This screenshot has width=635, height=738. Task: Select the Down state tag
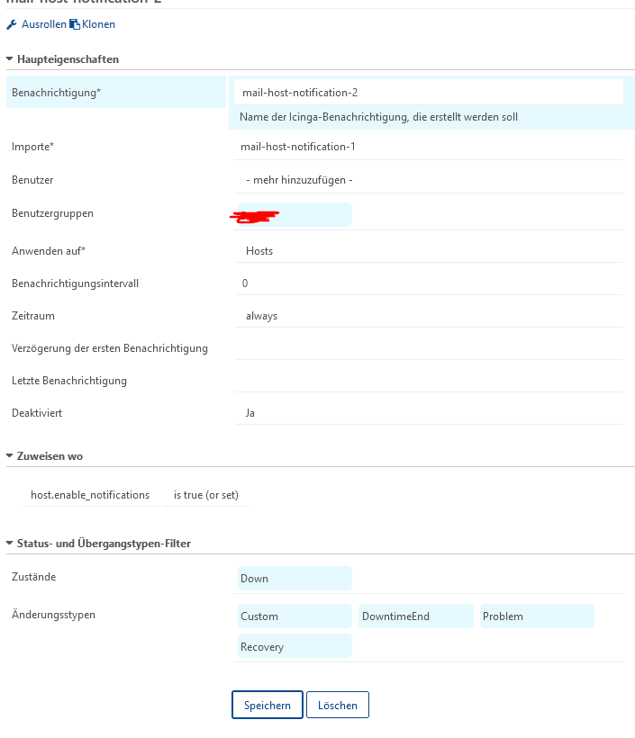point(295,579)
